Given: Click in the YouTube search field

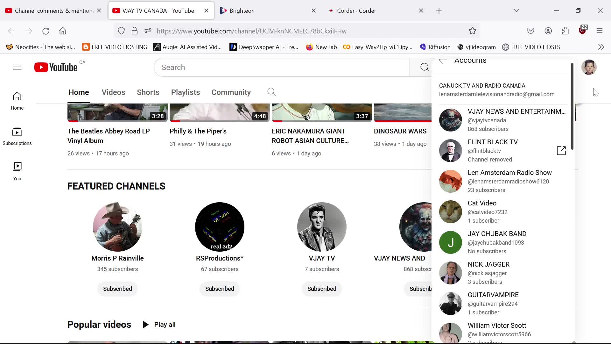Looking at the screenshot, I should [x=282, y=67].
